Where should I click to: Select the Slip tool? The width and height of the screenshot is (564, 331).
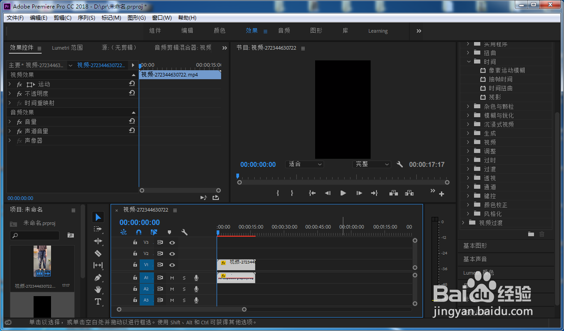pos(98,265)
